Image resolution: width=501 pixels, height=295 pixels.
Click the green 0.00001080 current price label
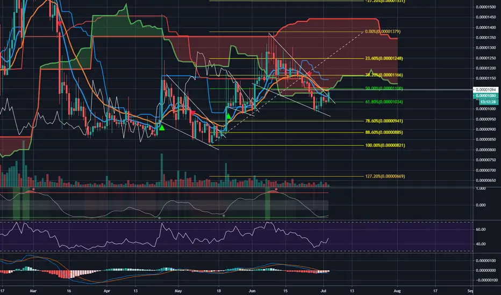click(x=485, y=95)
